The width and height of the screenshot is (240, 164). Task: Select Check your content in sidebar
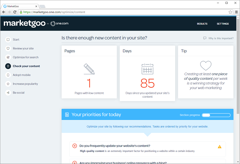26,66
